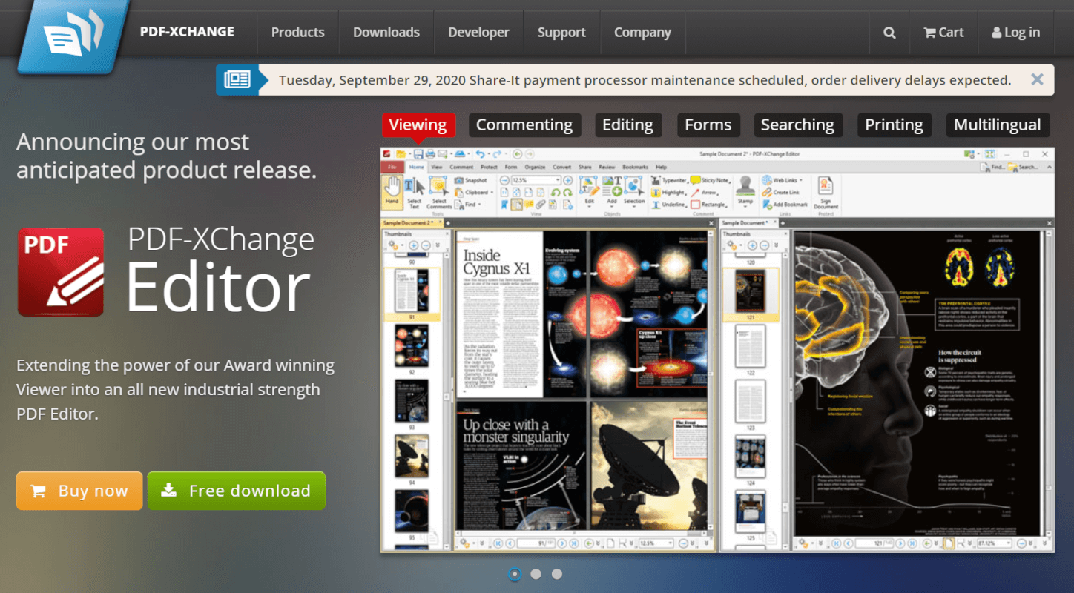This screenshot has height=593, width=1074.
Task: Select the Multilingual feature tab
Action: coord(997,125)
